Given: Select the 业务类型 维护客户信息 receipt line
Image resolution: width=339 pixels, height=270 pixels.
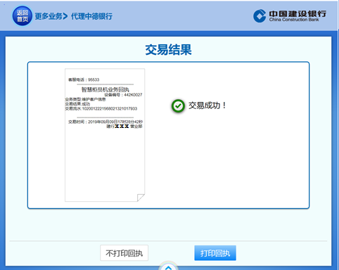Looking at the screenshot, I should (x=85, y=99).
